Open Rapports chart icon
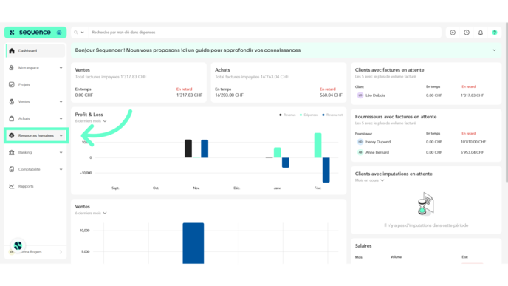 click(12, 186)
